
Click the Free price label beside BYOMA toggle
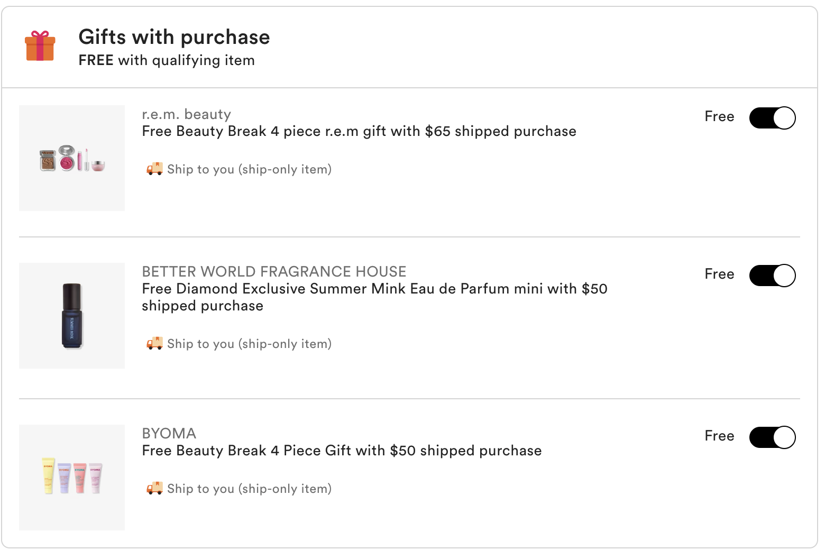[719, 436]
